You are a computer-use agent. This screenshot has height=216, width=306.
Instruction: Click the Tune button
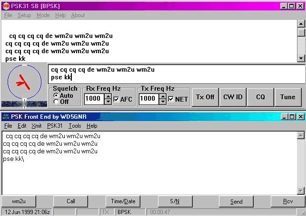coord(288,97)
